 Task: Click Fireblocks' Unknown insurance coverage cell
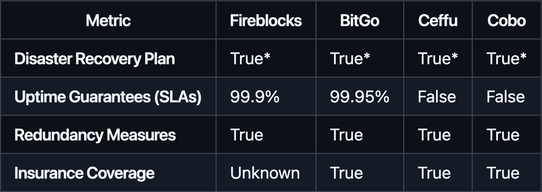click(x=265, y=173)
